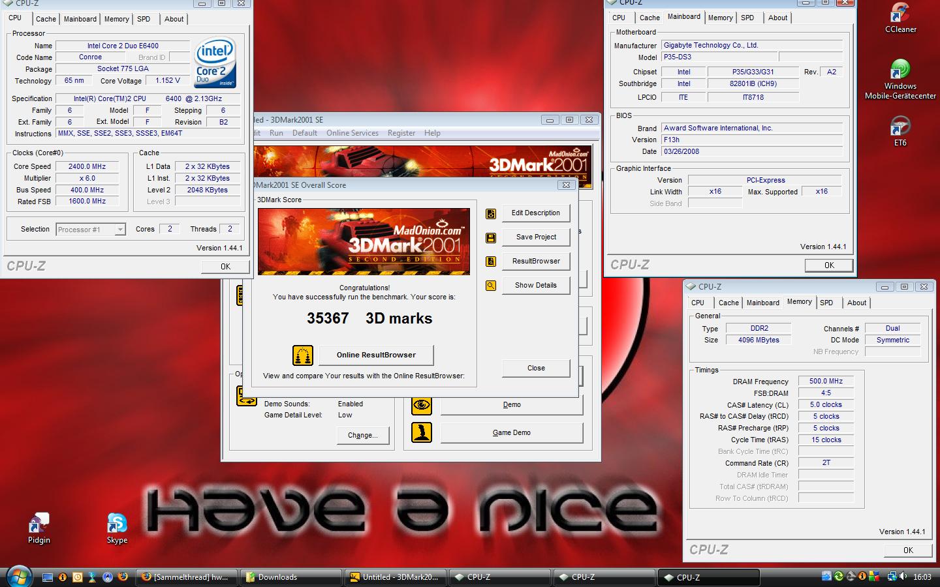
Task: Switch to the Downloads taskbar window
Action: click(x=290, y=577)
